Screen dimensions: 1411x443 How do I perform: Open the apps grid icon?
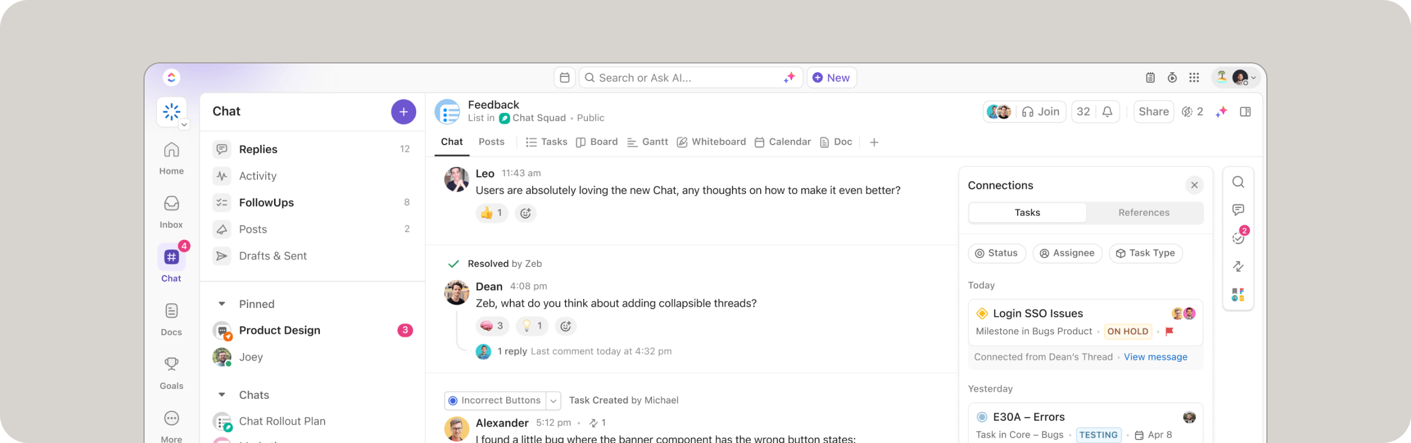click(x=1193, y=78)
